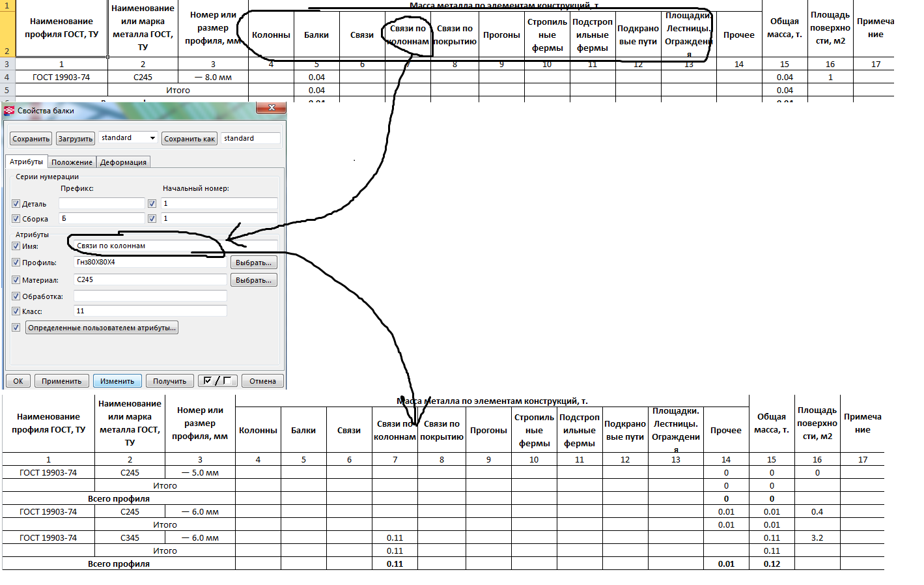Focus the Профиль field Гнз80X80X4
This screenshot has height=585, width=924.
150,262
